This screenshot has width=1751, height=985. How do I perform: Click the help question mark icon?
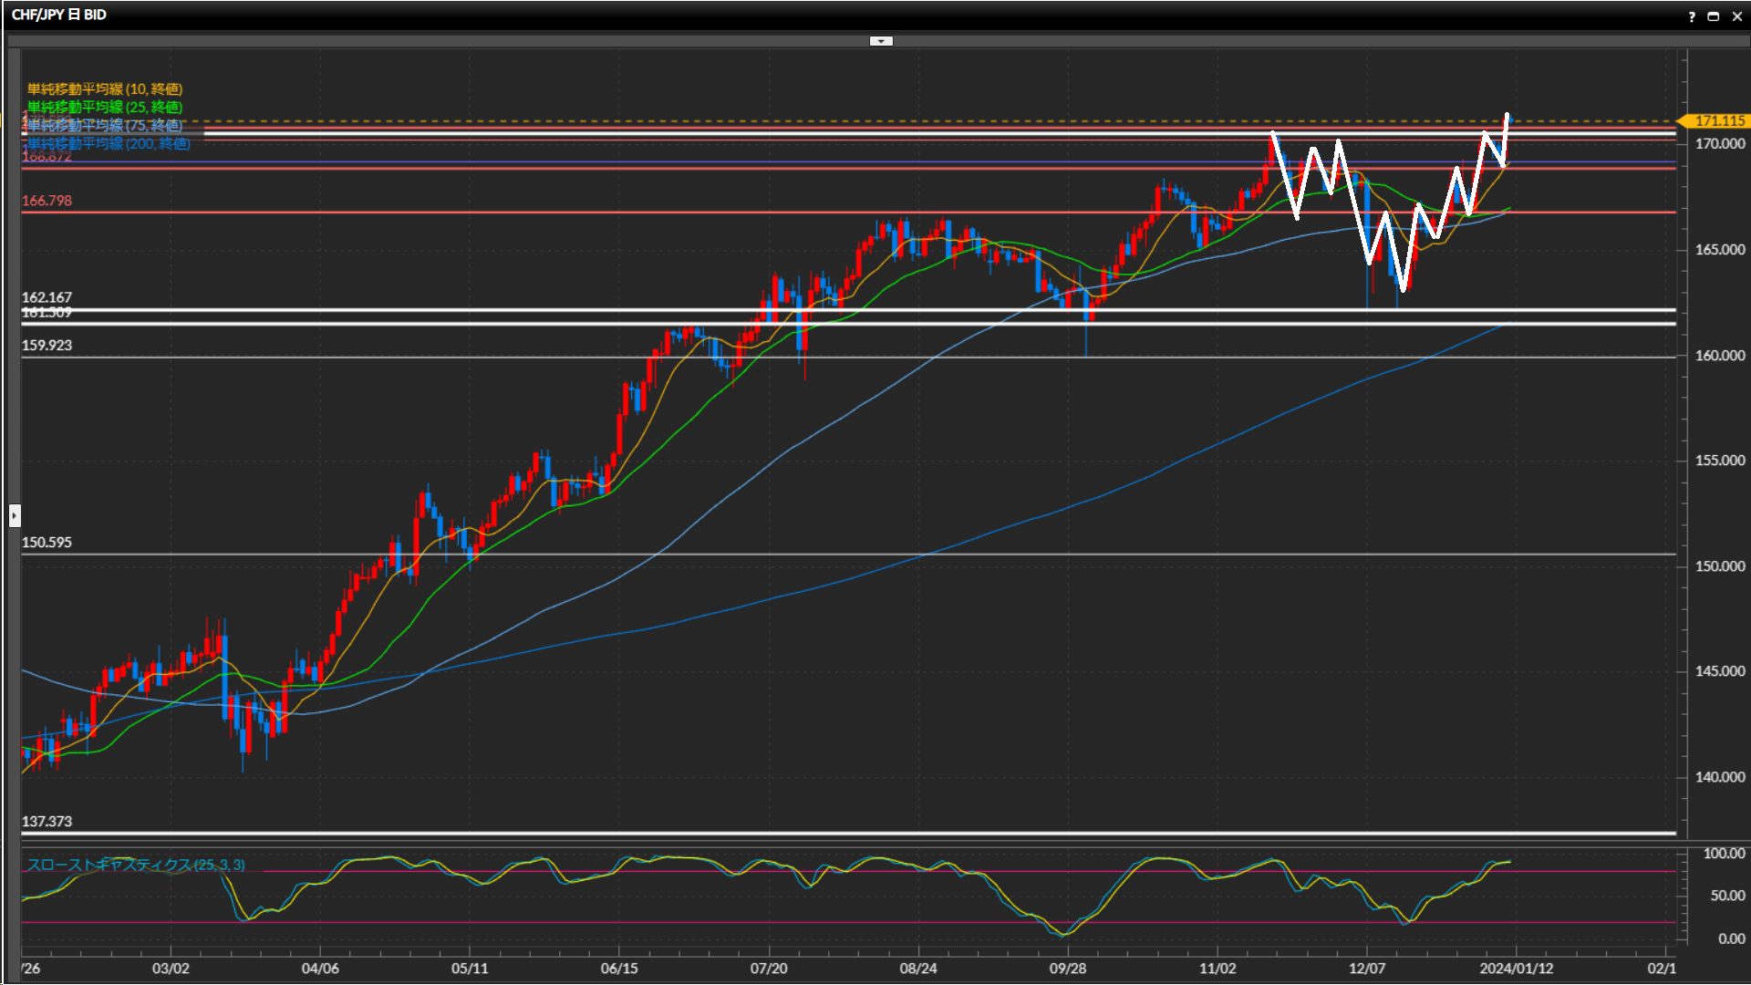(x=1692, y=16)
